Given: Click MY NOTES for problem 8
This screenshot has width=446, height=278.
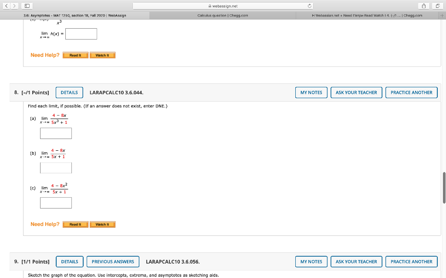Looking at the screenshot, I should pyautogui.click(x=311, y=92).
